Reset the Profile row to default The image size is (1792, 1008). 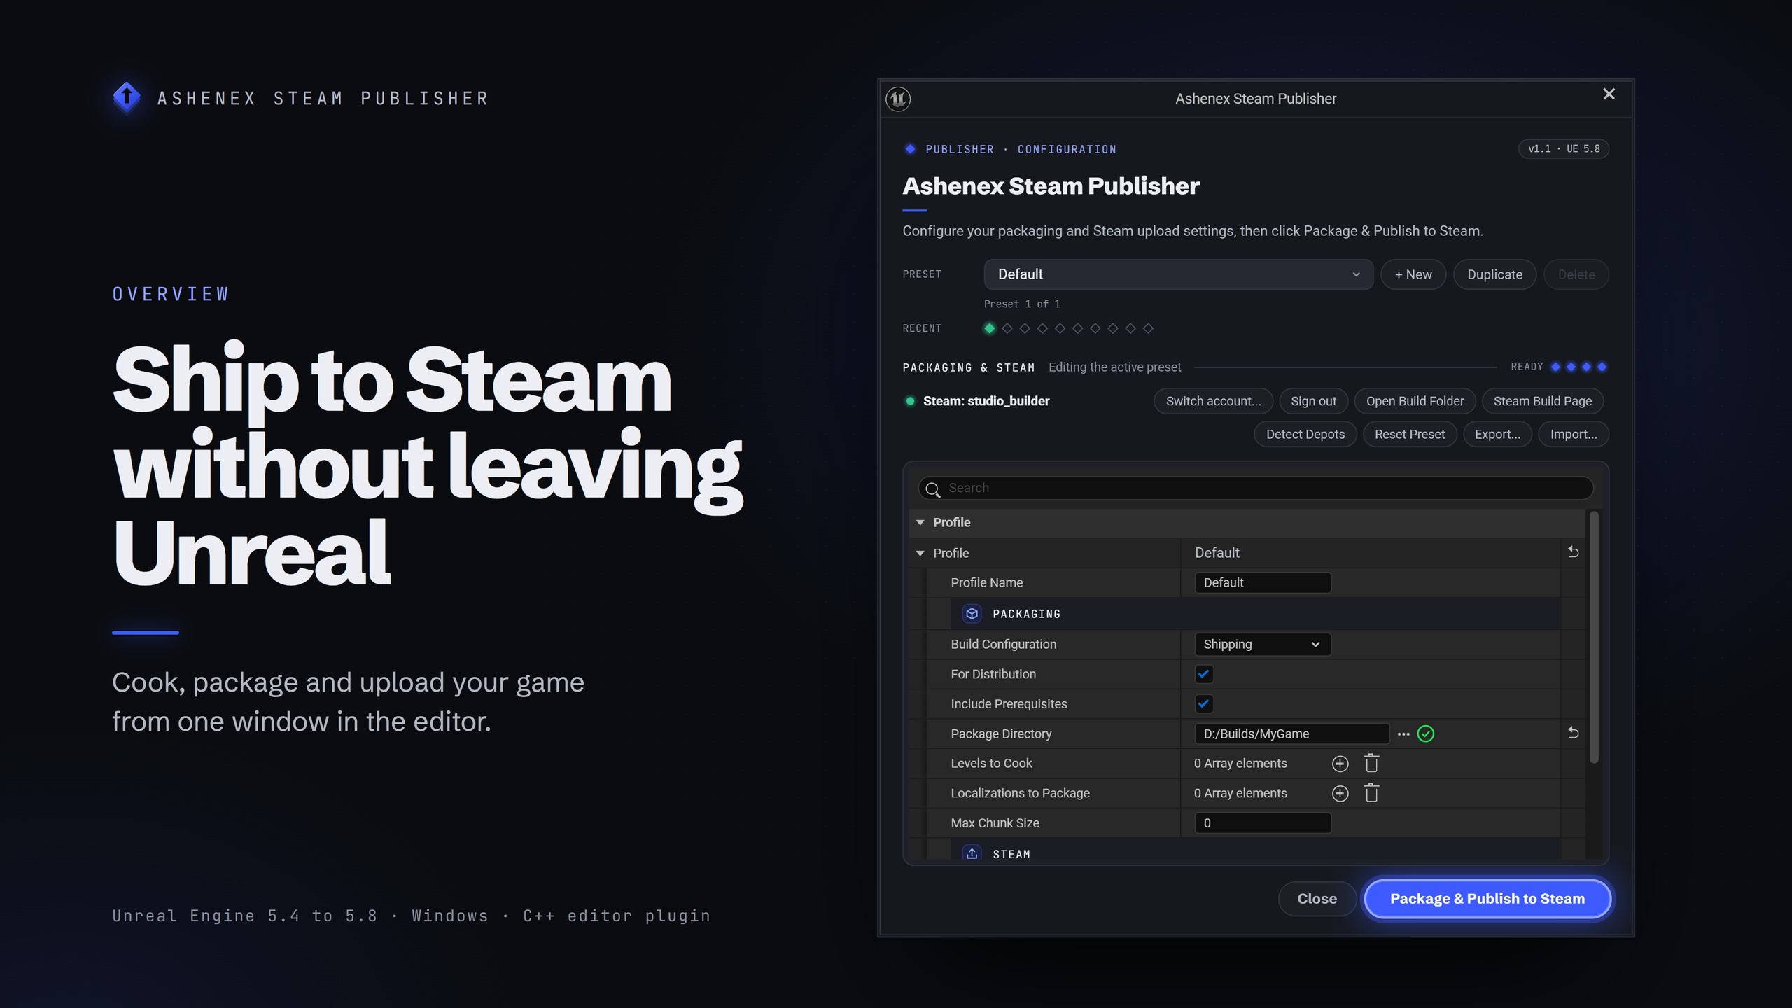click(x=1573, y=552)
